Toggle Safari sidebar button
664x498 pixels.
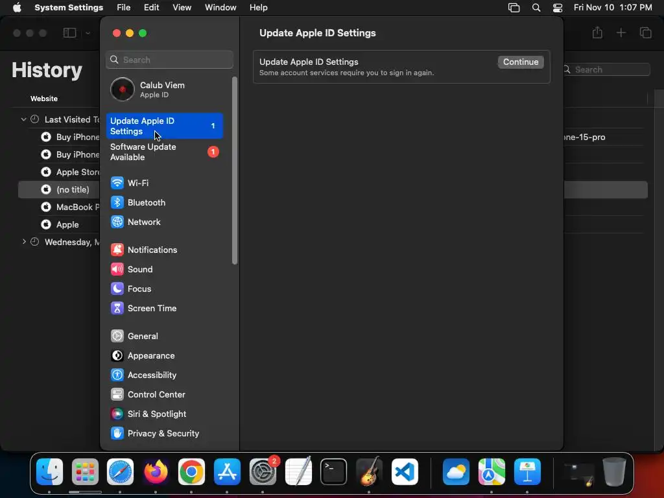click(x=70, y=33)
